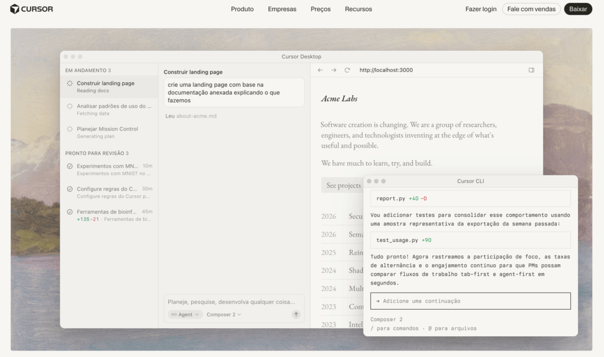Click the send arrow button in chat input
Screen dimensions: 604x357
click(296, 315)
